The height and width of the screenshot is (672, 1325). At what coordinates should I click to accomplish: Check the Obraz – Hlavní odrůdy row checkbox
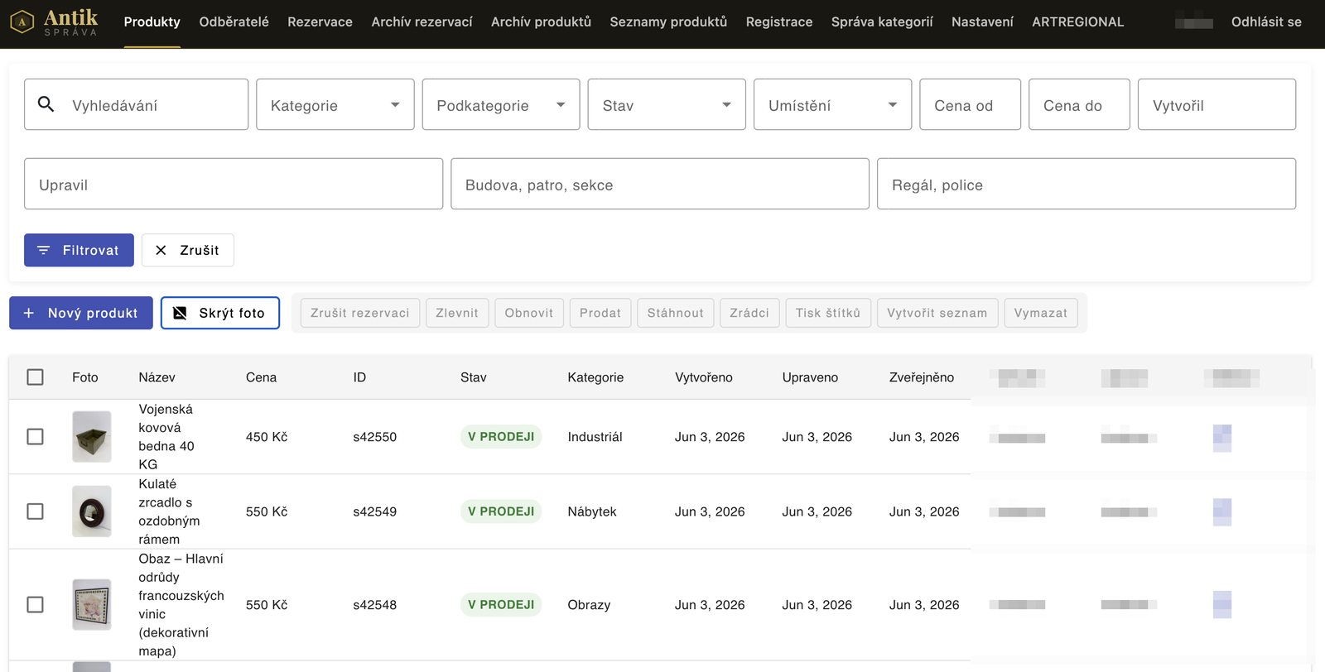coord(35,605)
